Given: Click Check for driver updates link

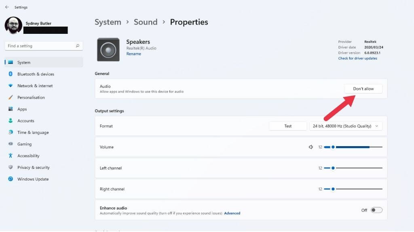Looking at the screenshot, I should [357, 58].
